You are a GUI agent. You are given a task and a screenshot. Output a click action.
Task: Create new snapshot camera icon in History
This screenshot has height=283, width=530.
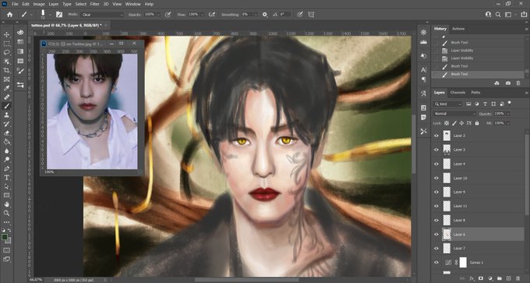[x=508, y=83]
